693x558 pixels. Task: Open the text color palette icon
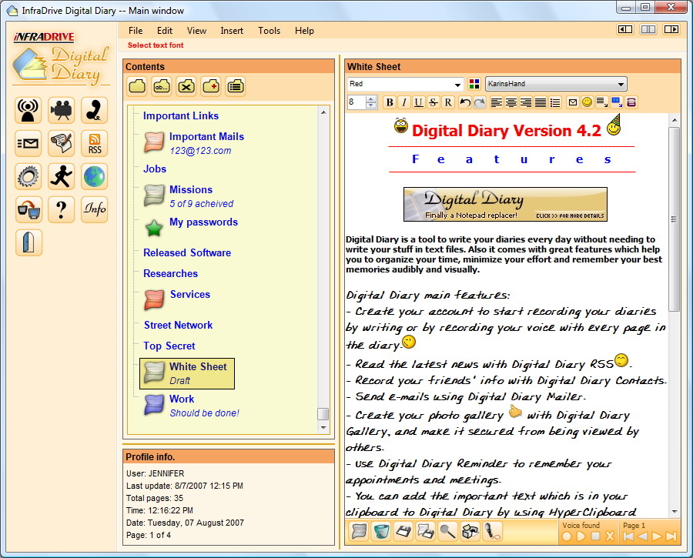[474, 84]
